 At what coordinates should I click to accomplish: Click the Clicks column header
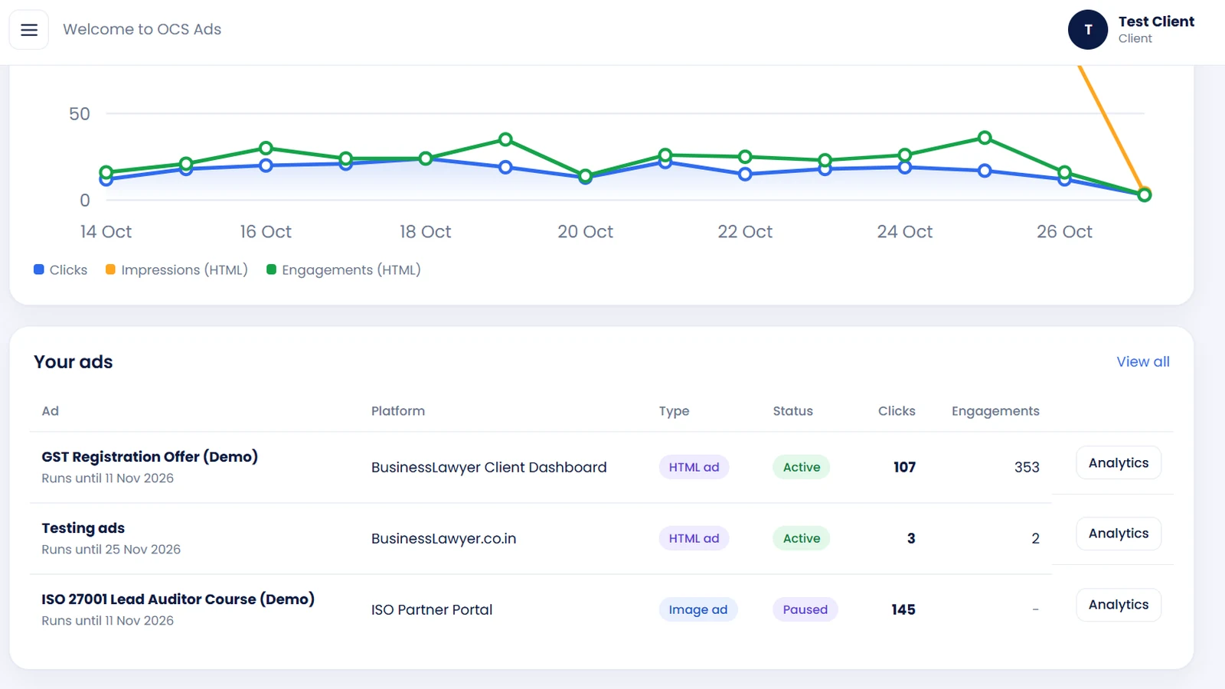897,410
